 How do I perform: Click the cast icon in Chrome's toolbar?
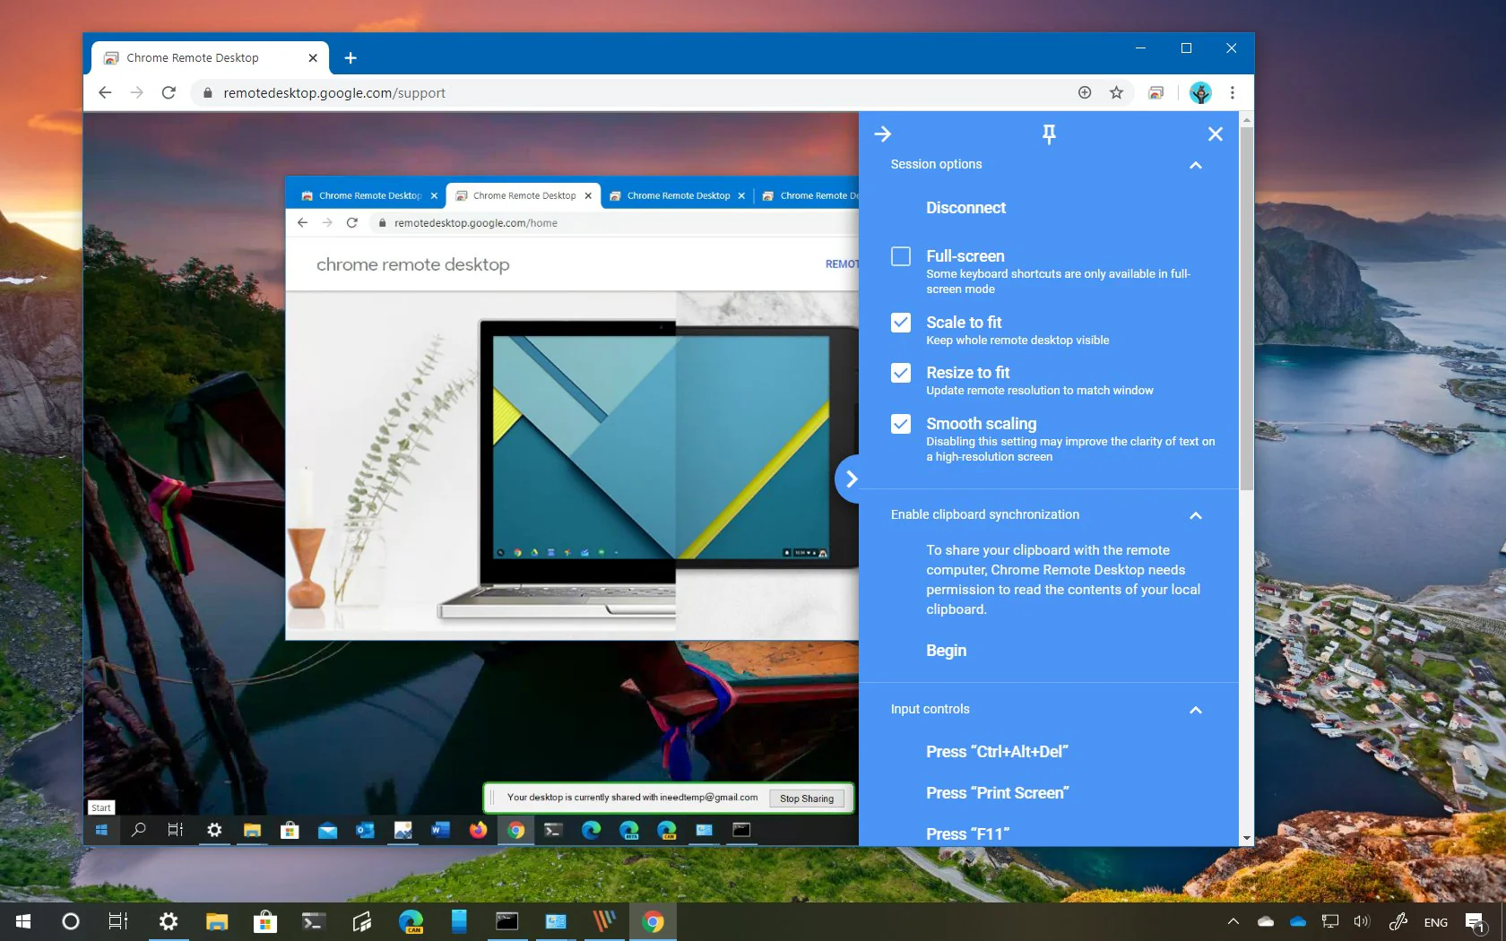[x=1156, y=92]
